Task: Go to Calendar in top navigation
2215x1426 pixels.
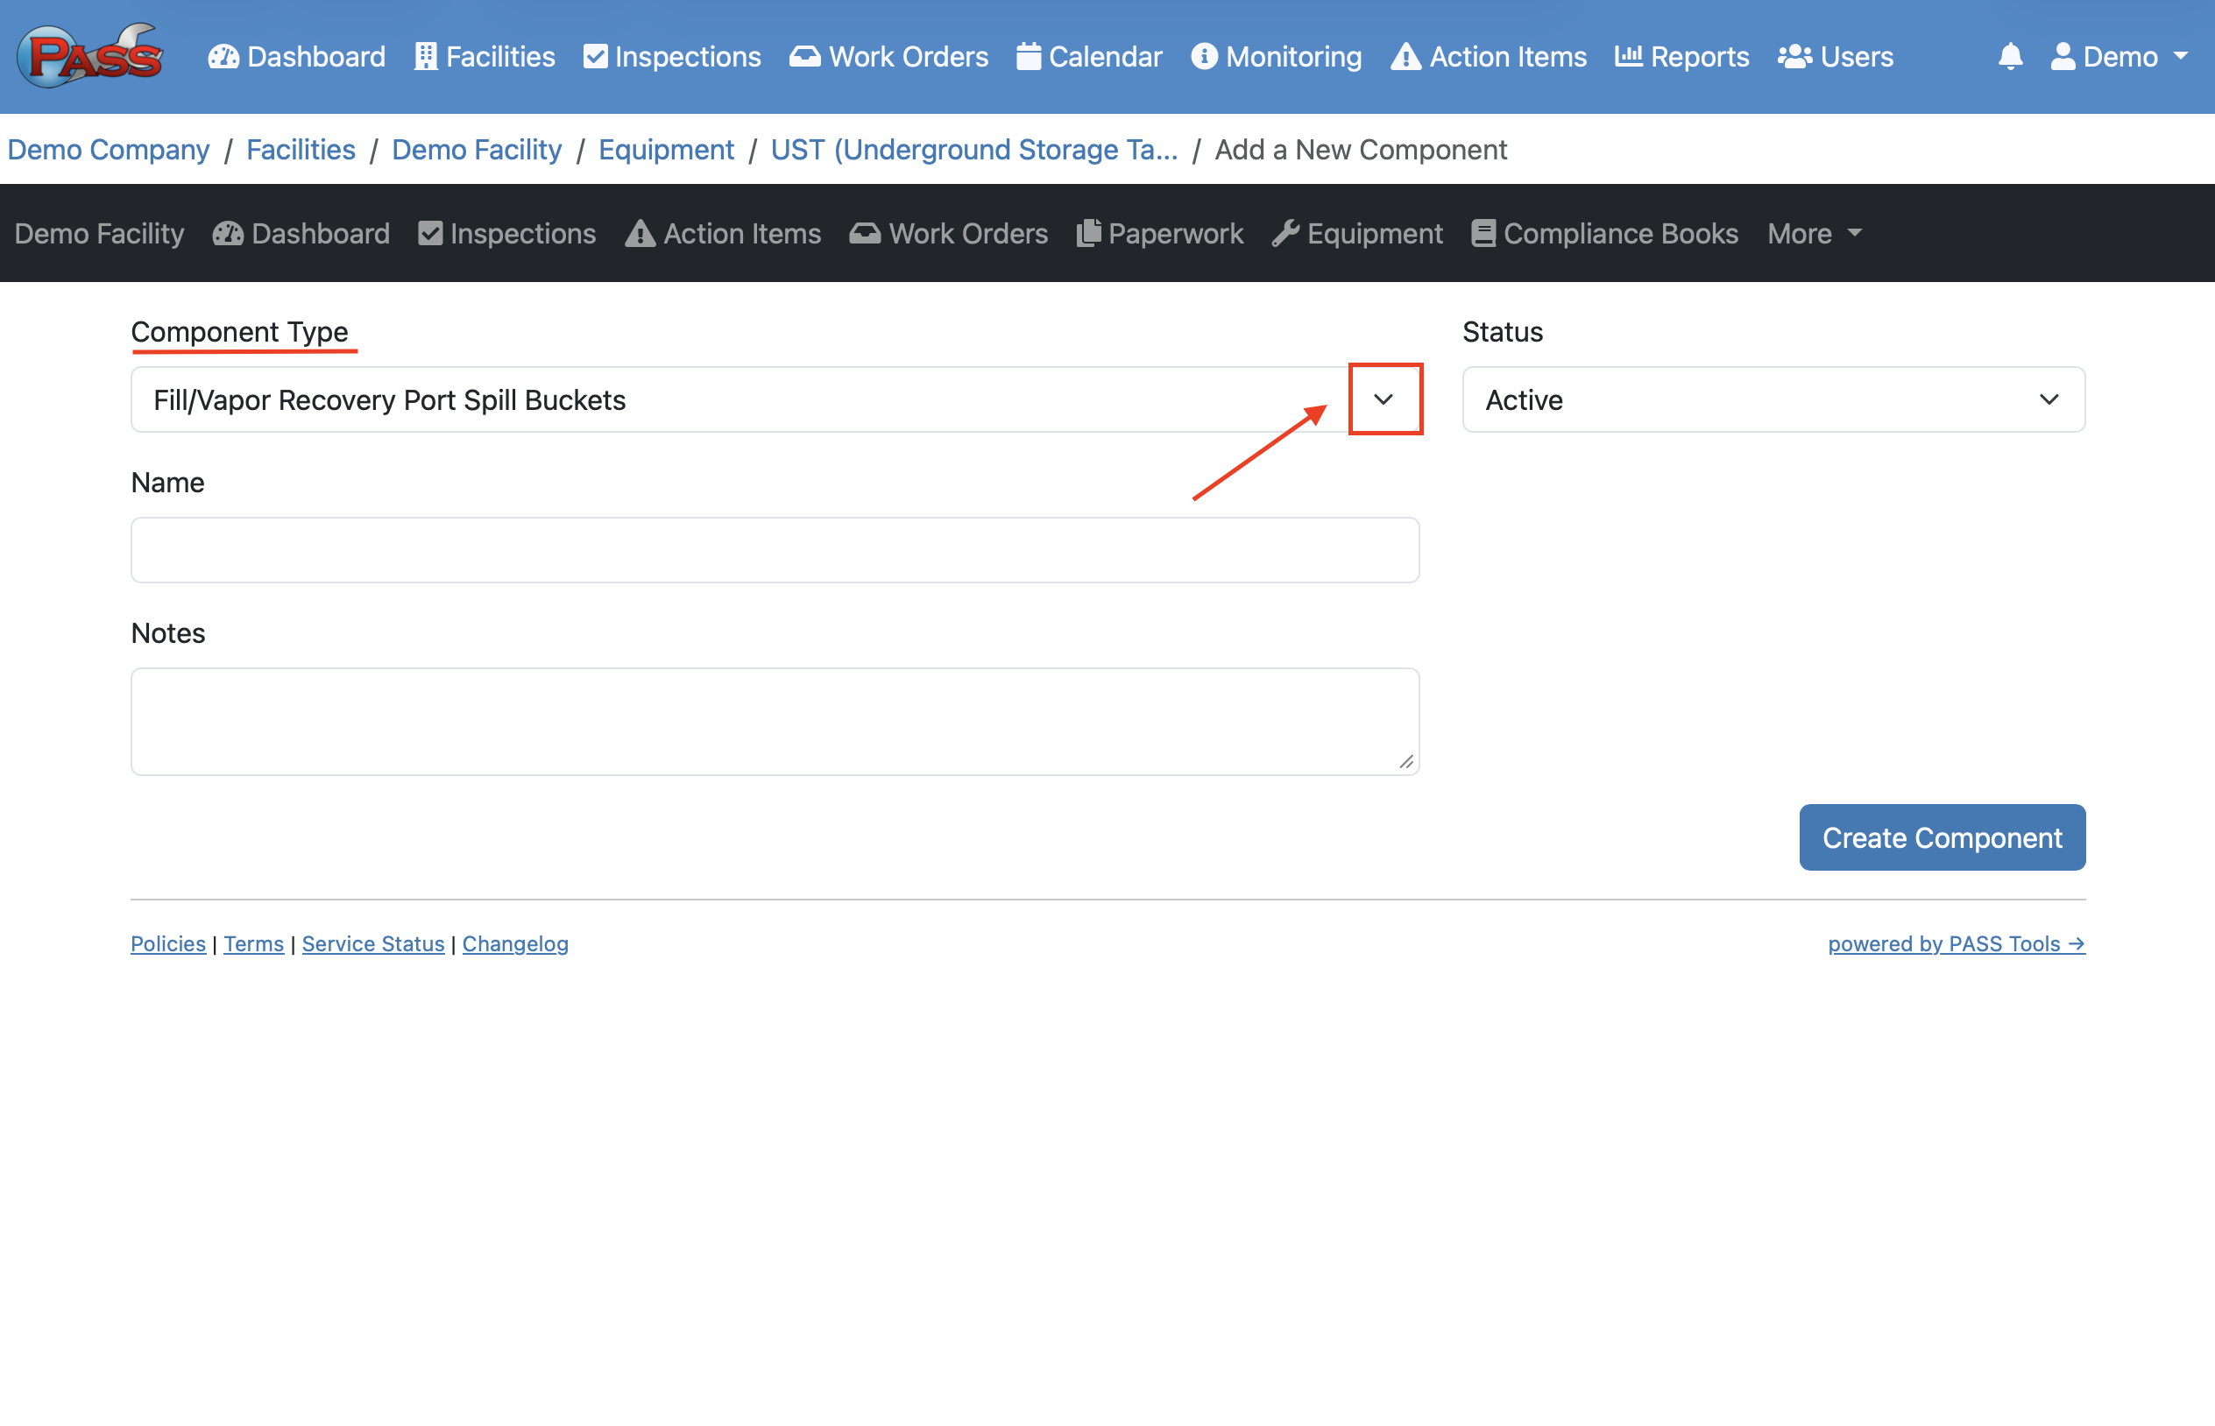Action: (x=1089, y=56)
